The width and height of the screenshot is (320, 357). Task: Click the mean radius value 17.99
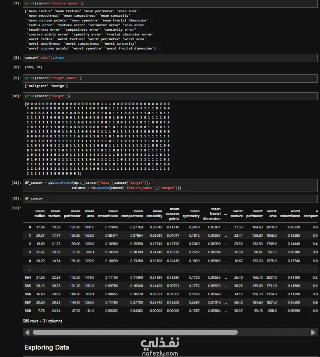40,227
